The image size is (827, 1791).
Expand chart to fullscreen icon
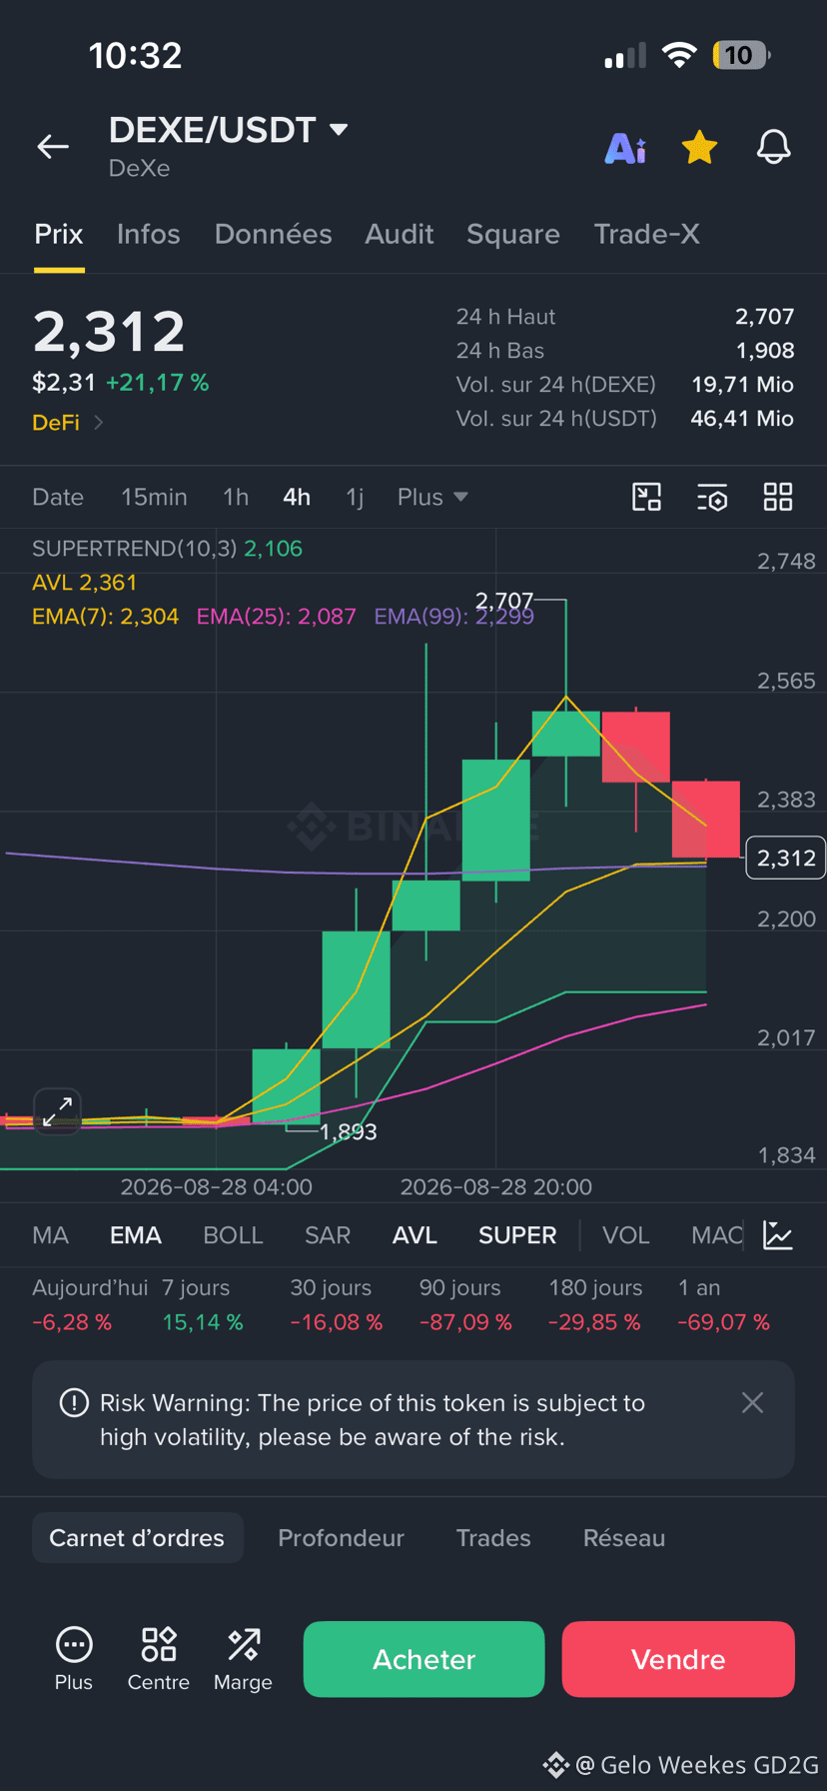tap(57, 1111)
